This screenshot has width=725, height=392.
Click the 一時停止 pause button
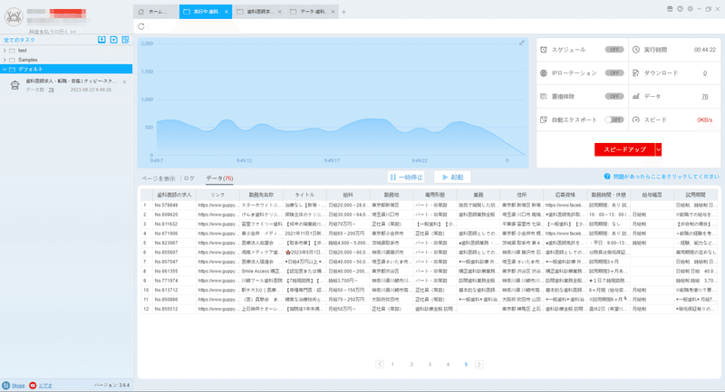406,177
